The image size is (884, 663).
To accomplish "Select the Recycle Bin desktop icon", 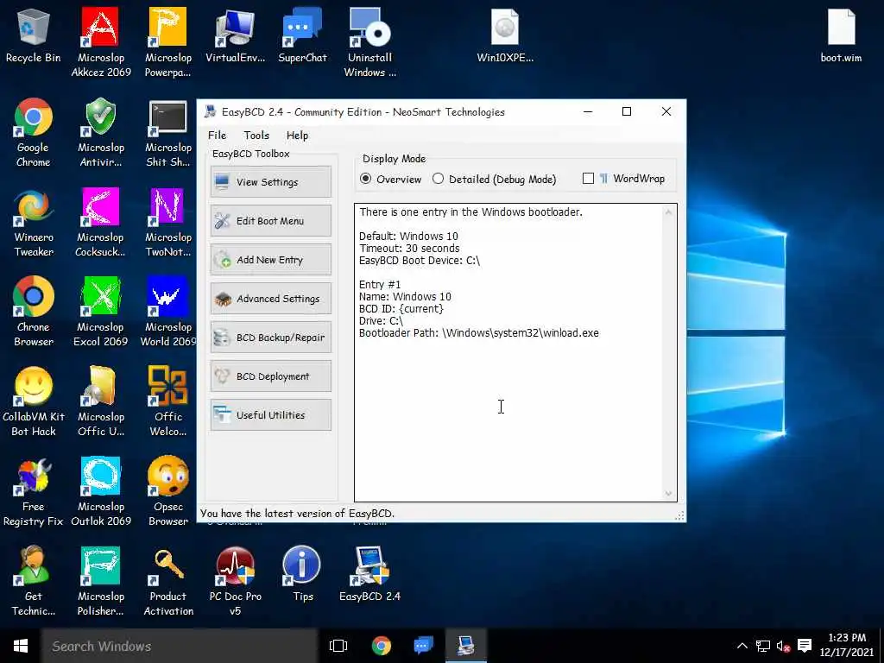I will tap(34, 36).
